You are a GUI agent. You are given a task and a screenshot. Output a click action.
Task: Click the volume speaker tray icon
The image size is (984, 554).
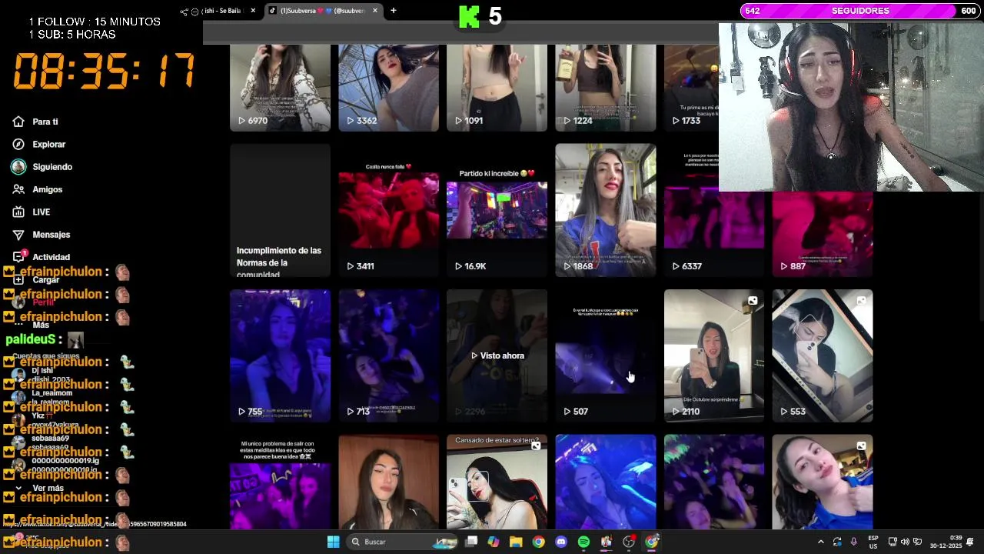(x=905, y=542)
